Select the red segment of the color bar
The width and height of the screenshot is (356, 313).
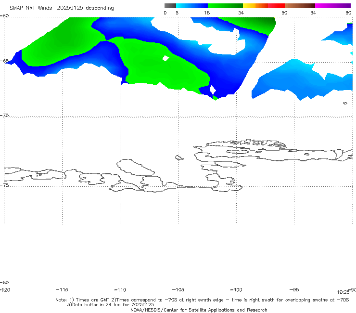pos(276,6)
